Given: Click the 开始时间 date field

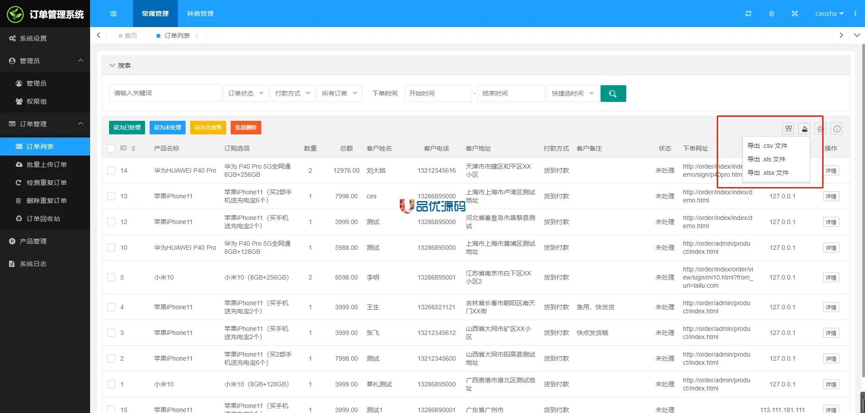Looking at the screenshot, I should [438, 93].
